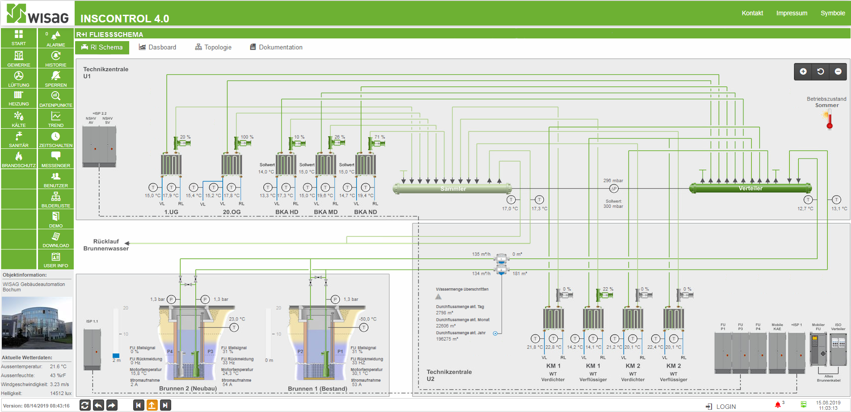The width and height of the screenshot is (851, 412).
Task: Click the BKA HD valve showing 10 %
Action: (x=297, y=143)
